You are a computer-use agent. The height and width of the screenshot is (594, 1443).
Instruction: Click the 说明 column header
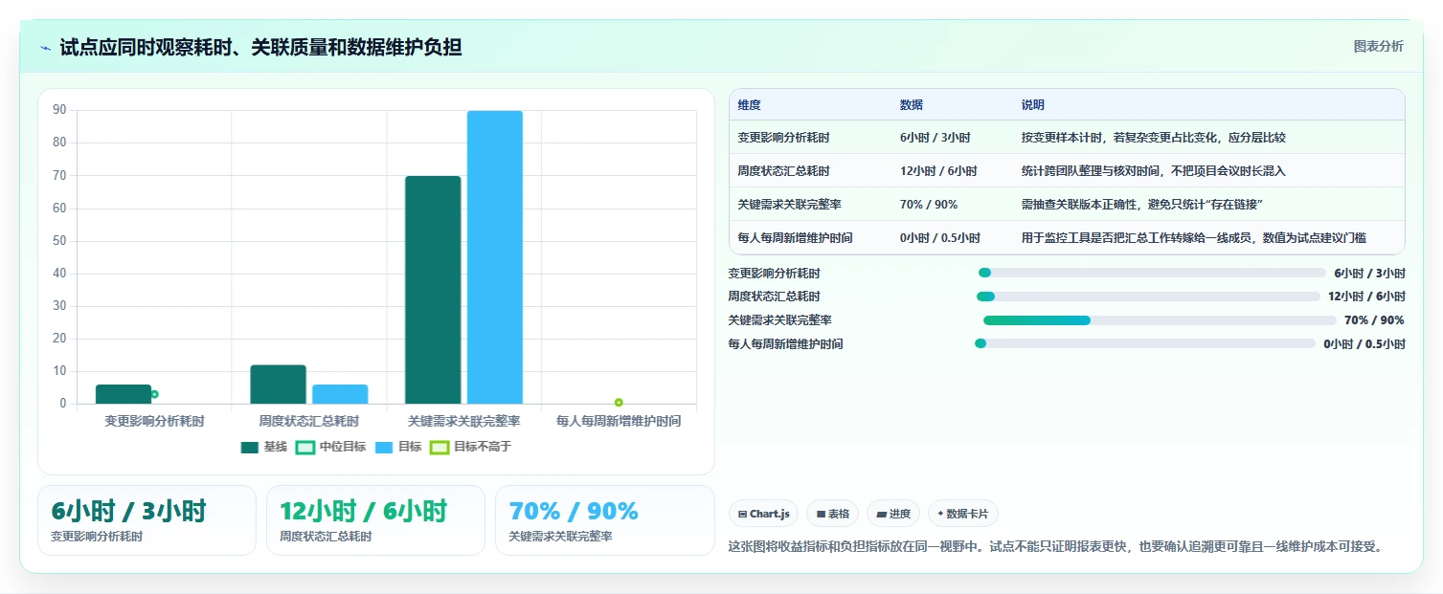(1033, 105)
